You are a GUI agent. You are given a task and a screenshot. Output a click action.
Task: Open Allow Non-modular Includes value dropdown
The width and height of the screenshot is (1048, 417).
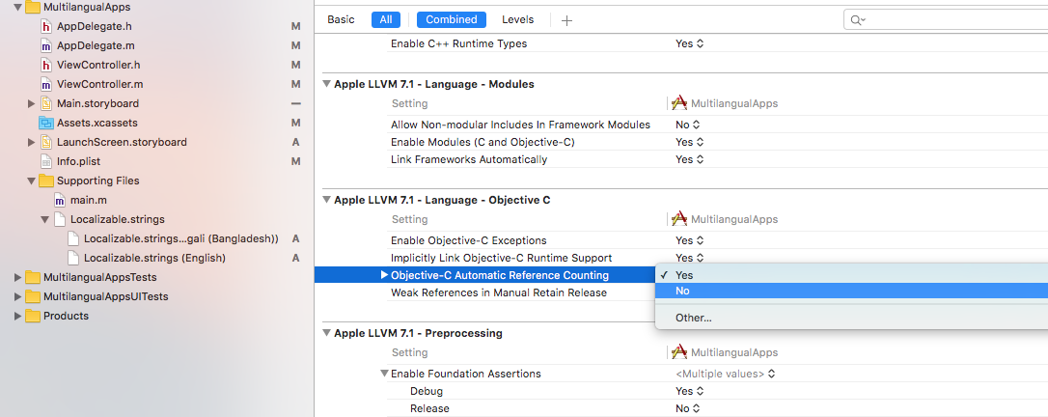point(688,125)
